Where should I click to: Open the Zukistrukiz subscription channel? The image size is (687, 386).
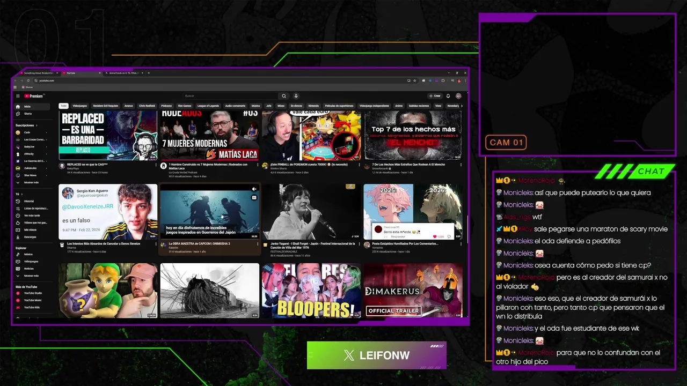(32, 168)
